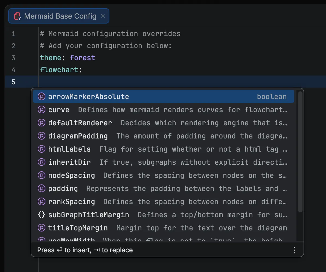This screenshot has height=272, width=326.
Task: Choose the rankSpacing suggestion
Action: [72, 201]
